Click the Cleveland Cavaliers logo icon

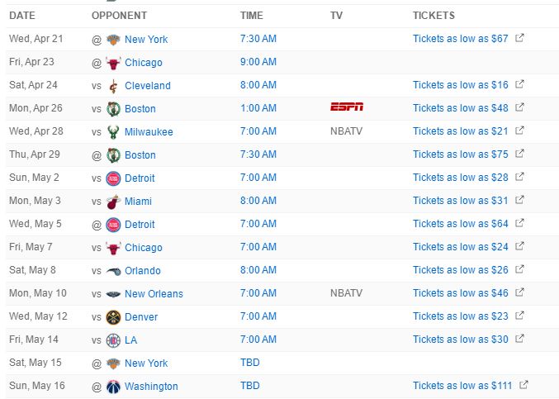[x=113, y=85]
